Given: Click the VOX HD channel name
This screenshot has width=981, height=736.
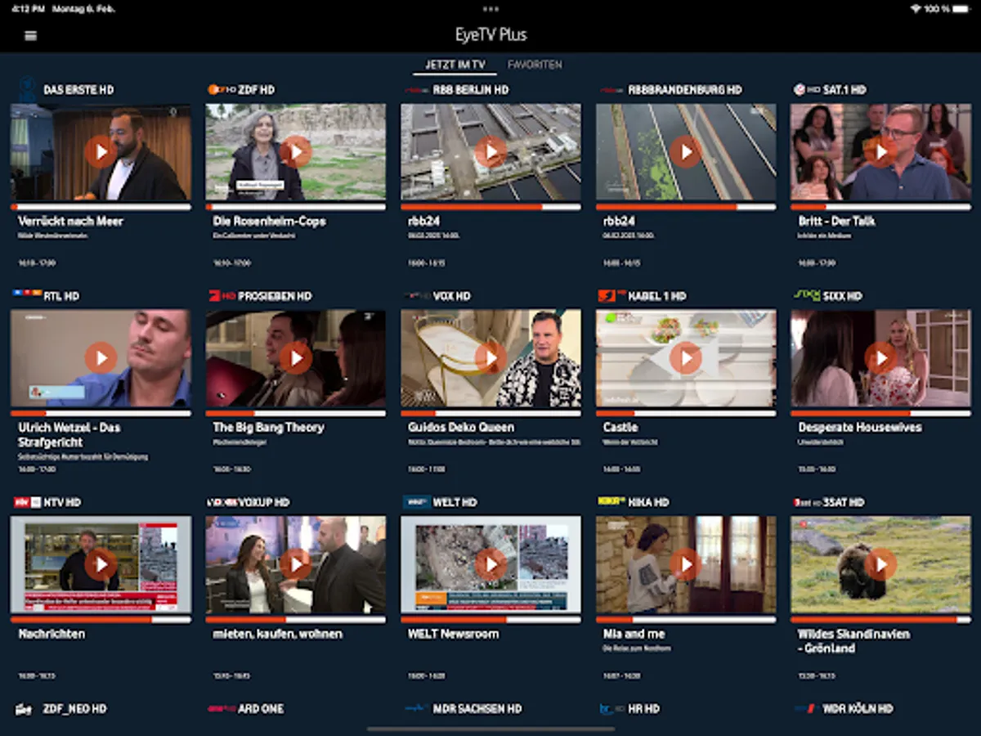Looking at the screenshot, I should click(452, 296).
